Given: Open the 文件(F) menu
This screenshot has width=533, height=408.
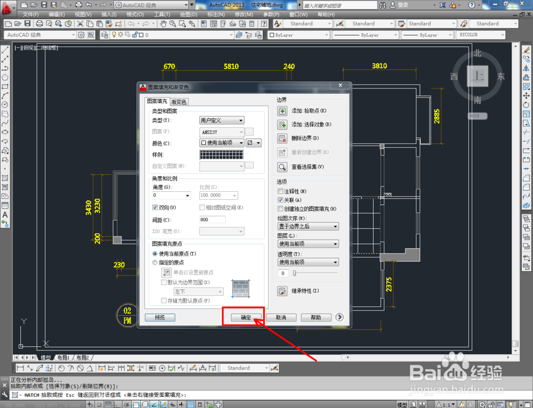Looking at the screenshot, I should pyautogui.click(x=30, y=14).
